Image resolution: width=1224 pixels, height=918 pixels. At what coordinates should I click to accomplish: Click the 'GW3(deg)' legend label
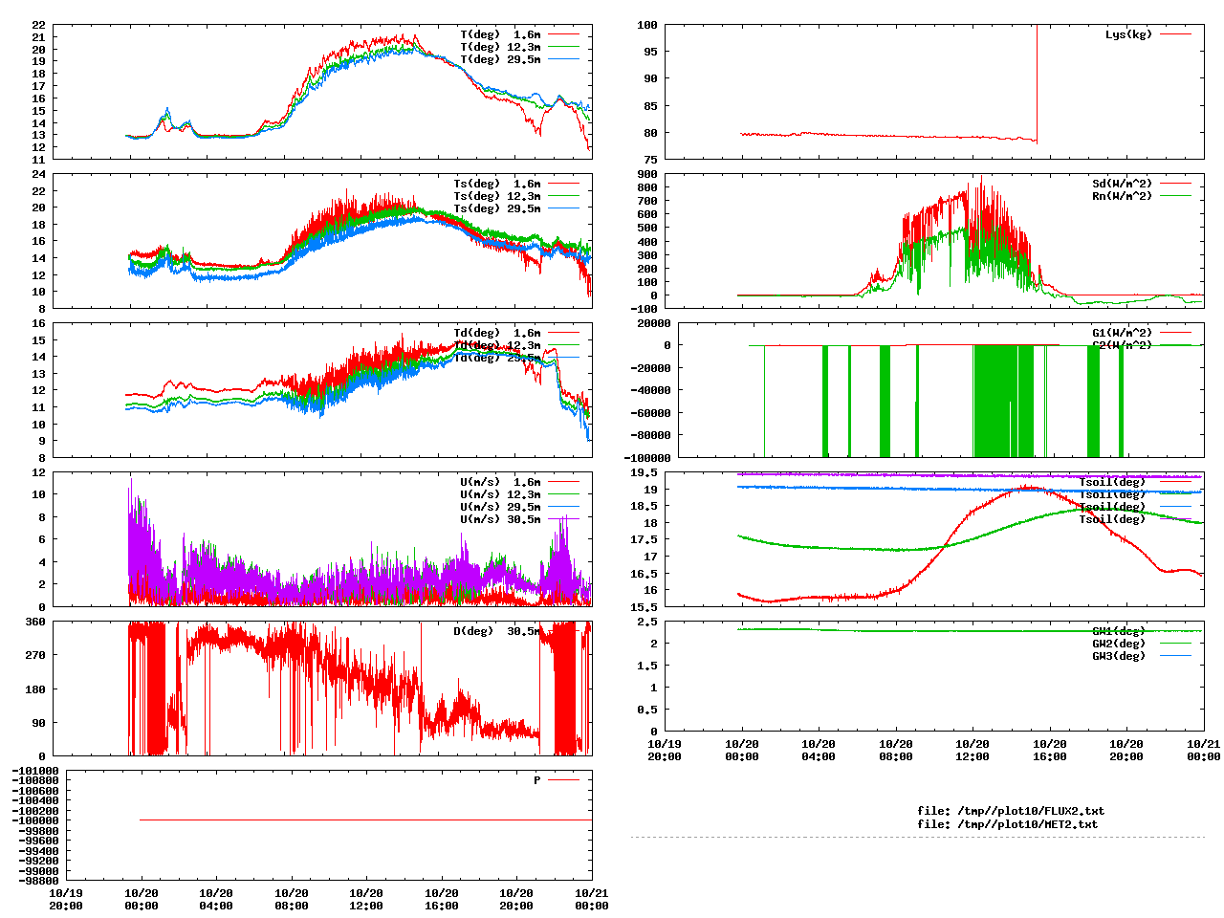coord(1119,656)
